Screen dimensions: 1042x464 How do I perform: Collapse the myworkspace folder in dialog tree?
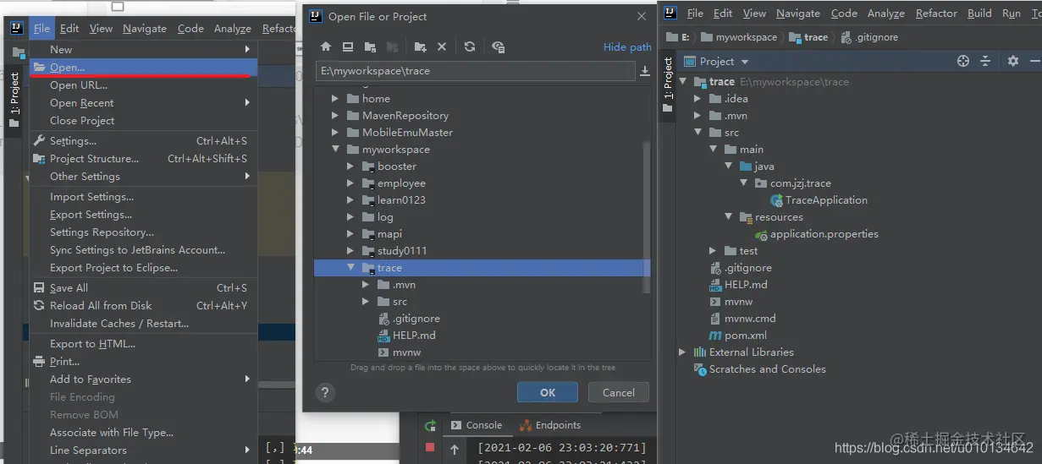coord(336,149)
